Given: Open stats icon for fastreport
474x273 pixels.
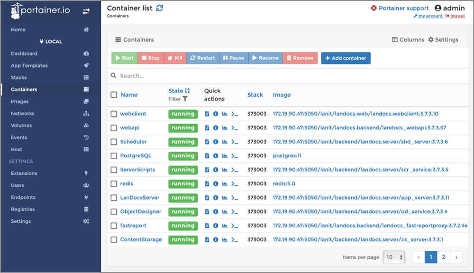Looking at the screenshot, I should (225, 226).
